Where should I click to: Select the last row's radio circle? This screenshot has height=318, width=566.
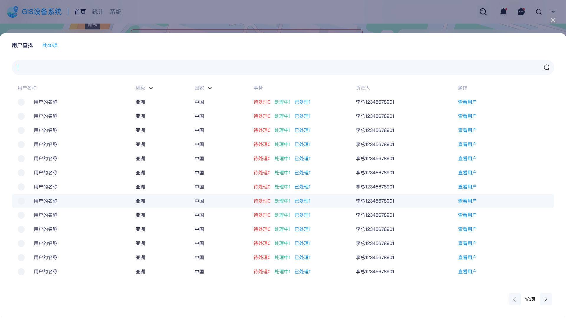[21, 272]
